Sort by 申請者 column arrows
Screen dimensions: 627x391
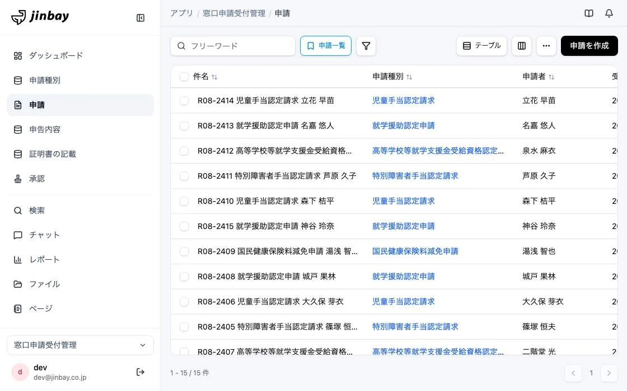551,77
